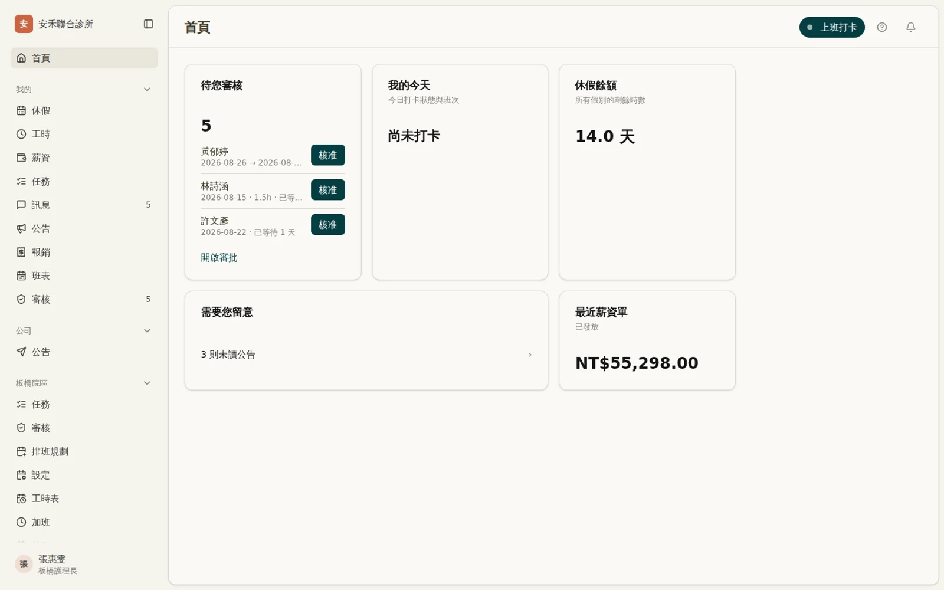Open 薪資 in the sidebar
The height and width of the screenshot is (590, 944).
click(84, 158)
